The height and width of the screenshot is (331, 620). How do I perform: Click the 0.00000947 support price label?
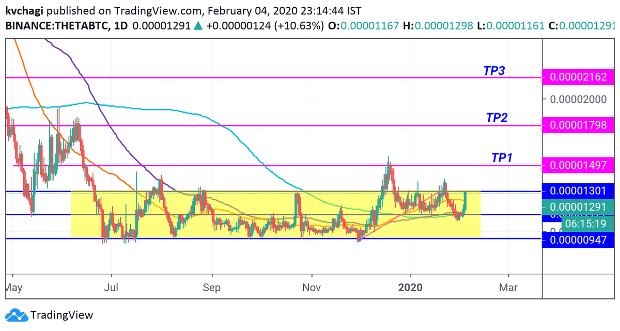pyautogui.click(x=578, y=239)
